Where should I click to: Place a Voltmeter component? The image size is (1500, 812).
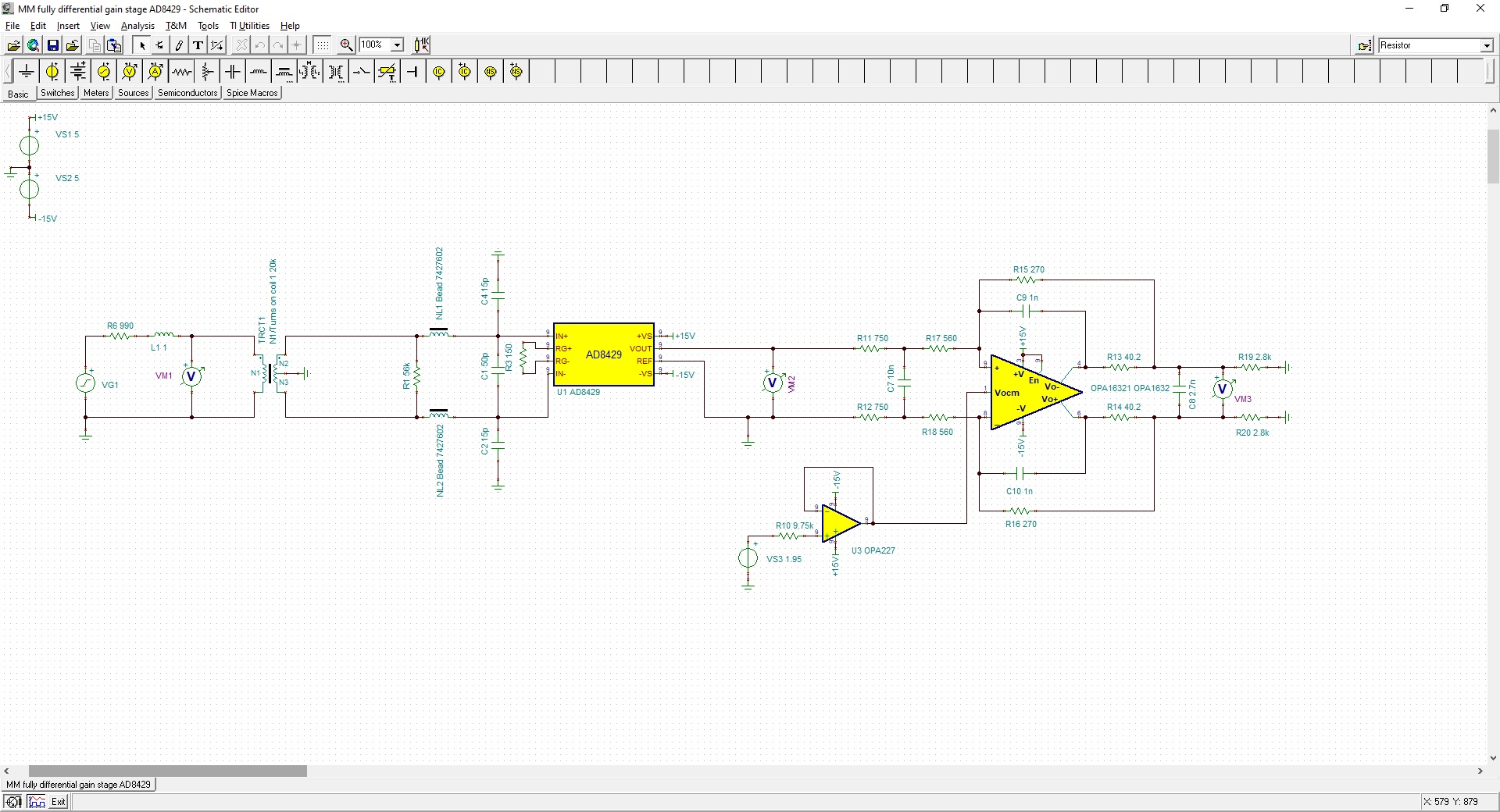(x=130, y=72)
